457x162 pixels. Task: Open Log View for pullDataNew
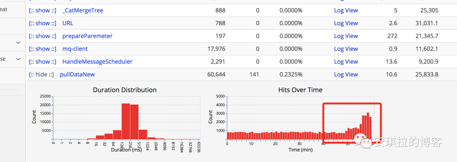pos(346,74)
